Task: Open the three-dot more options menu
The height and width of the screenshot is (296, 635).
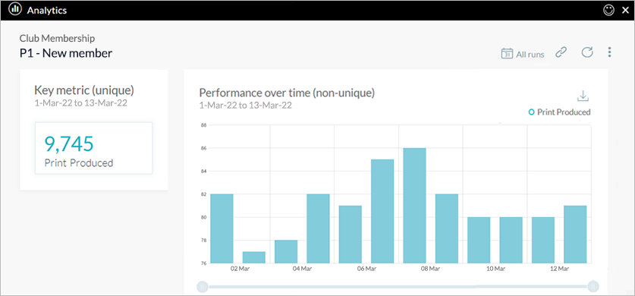Action: pyautogui.click(x=609, y=52)
